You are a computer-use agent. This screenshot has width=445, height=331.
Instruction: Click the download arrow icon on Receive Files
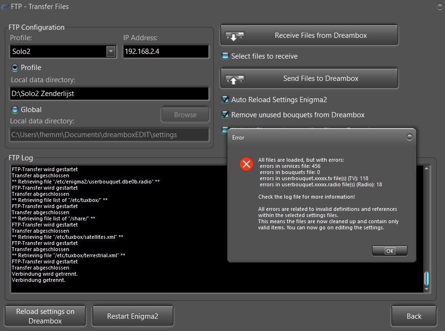tap(235, 35)
